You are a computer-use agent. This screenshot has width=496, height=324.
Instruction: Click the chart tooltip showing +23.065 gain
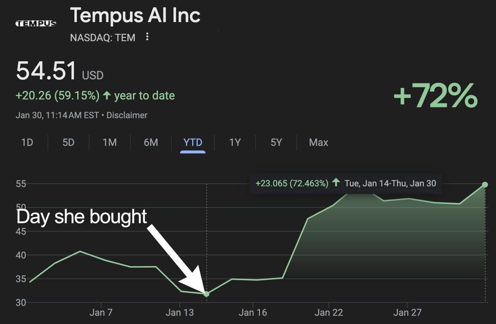point(346,183)
